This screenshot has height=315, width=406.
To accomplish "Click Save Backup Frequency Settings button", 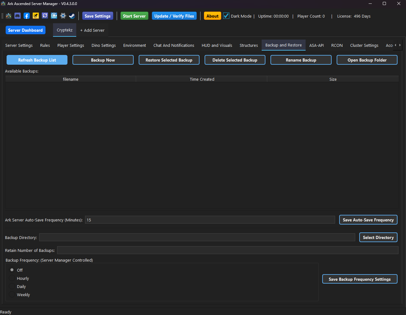I will [360, 279].
